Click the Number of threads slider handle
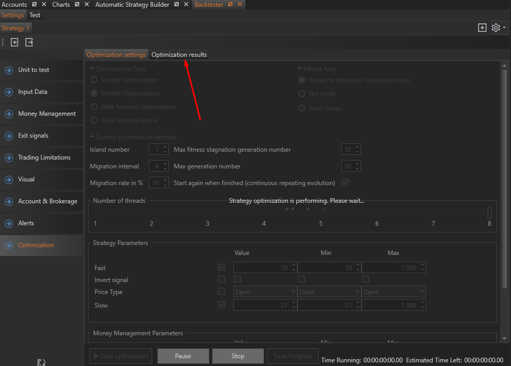Image resolution: width=511 pixels, height=366 pixels. click(489, 213)
